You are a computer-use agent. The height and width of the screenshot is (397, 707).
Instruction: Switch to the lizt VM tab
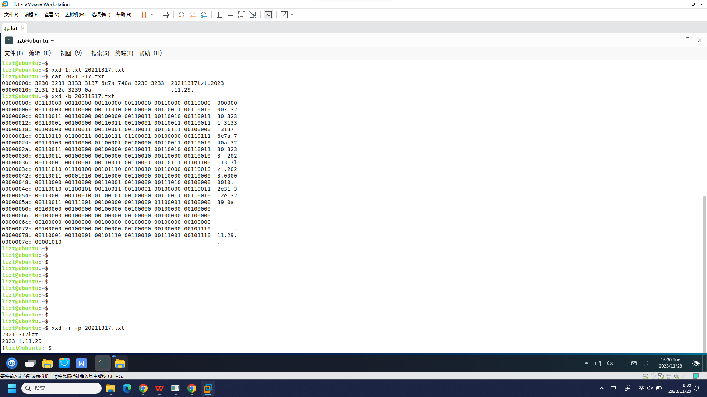tap(14, 28)
